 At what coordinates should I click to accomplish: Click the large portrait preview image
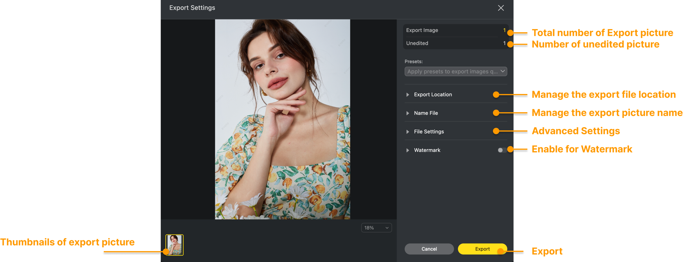point(282,119)
